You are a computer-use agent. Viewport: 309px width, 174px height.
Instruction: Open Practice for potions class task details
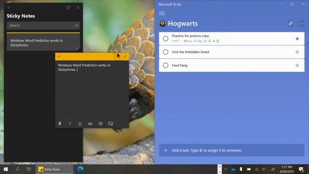(232, 39)
